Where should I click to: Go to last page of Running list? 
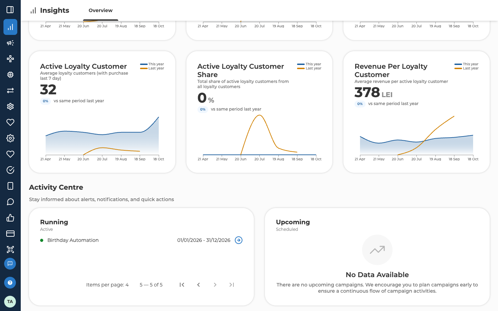coord(232,285)
